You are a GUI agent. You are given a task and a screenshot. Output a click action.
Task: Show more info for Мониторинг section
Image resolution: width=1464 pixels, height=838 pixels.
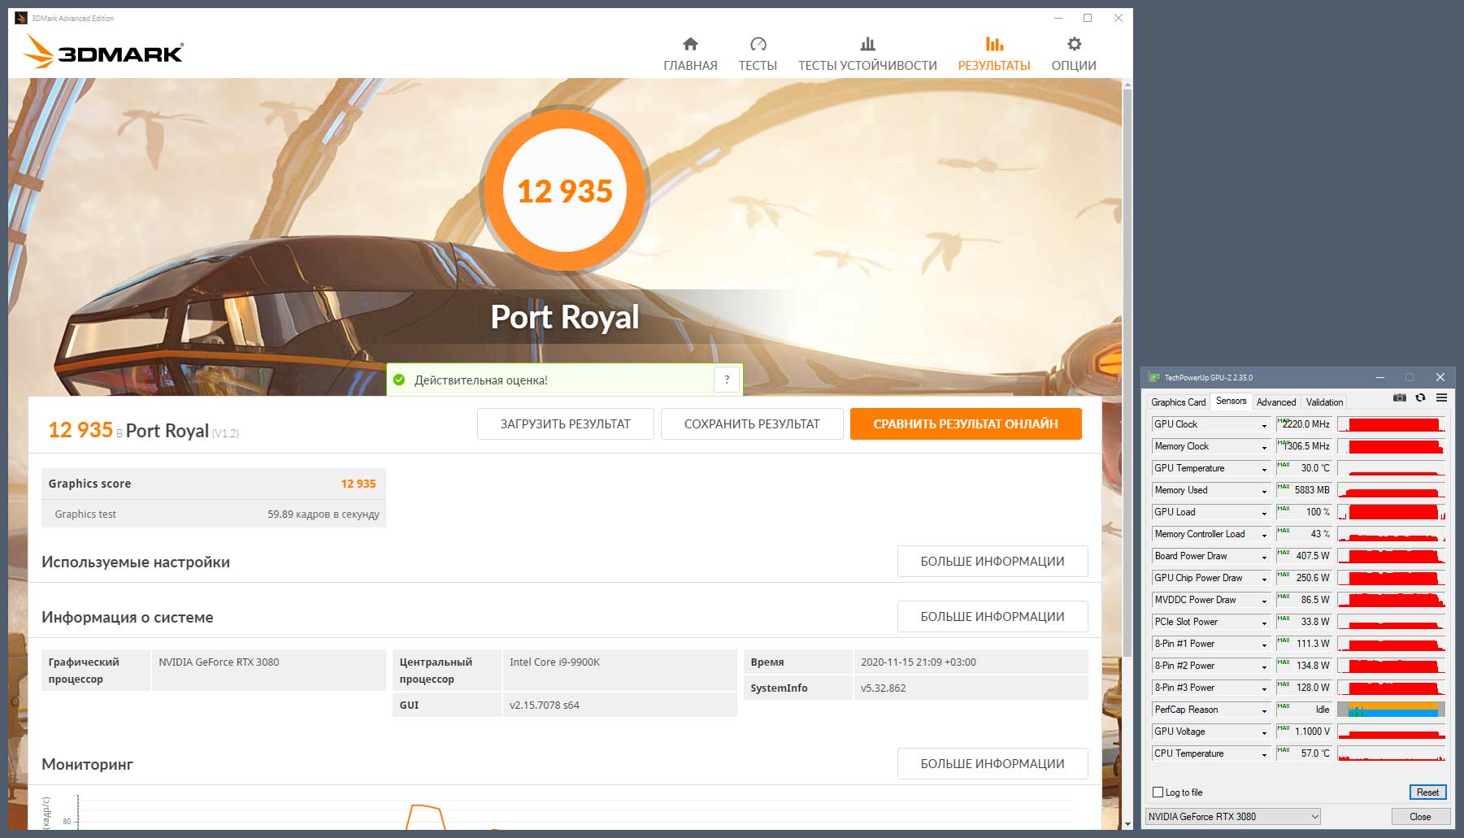[993, 763]
